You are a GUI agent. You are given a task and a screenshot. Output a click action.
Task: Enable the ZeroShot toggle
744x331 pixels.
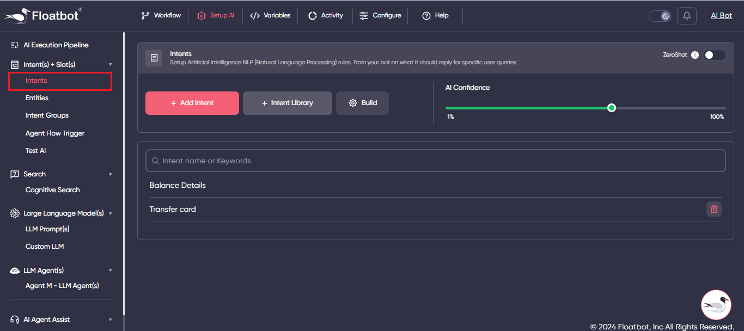click(714, 55)
